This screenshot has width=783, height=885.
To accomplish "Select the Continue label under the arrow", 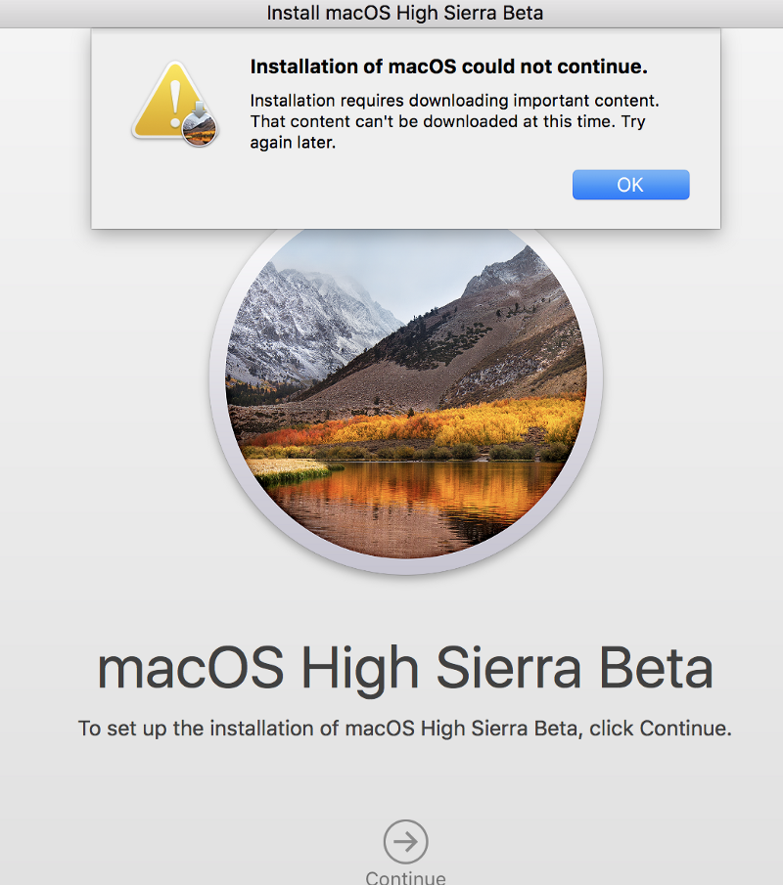I will click(405, 877).
